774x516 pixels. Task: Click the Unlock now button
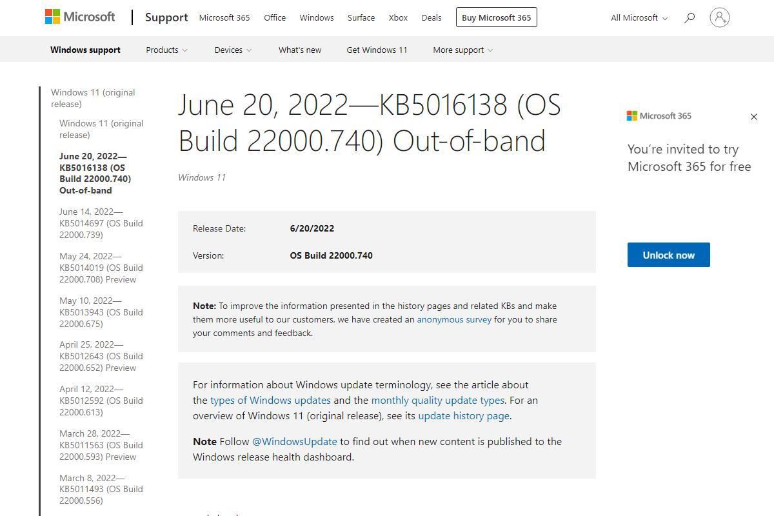pyautogui.click(x=668, y=255)
